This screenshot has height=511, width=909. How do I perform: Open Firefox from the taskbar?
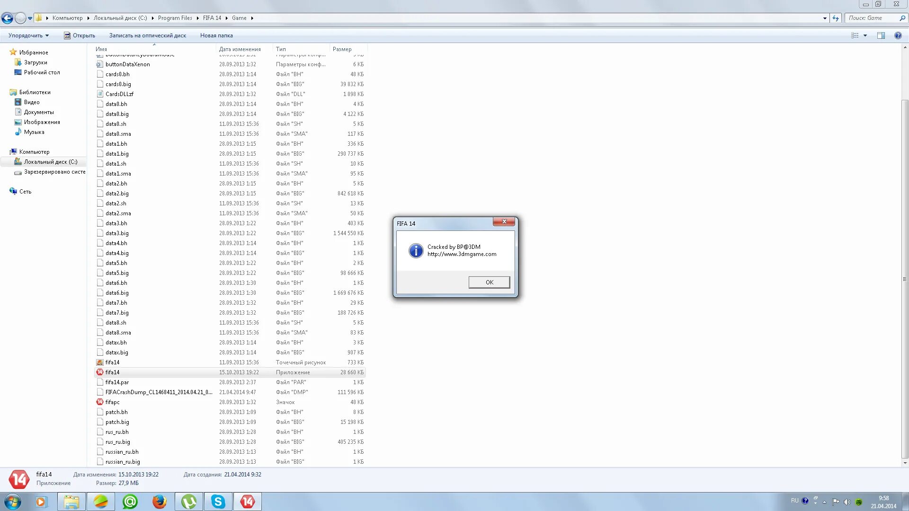point(160,502)
